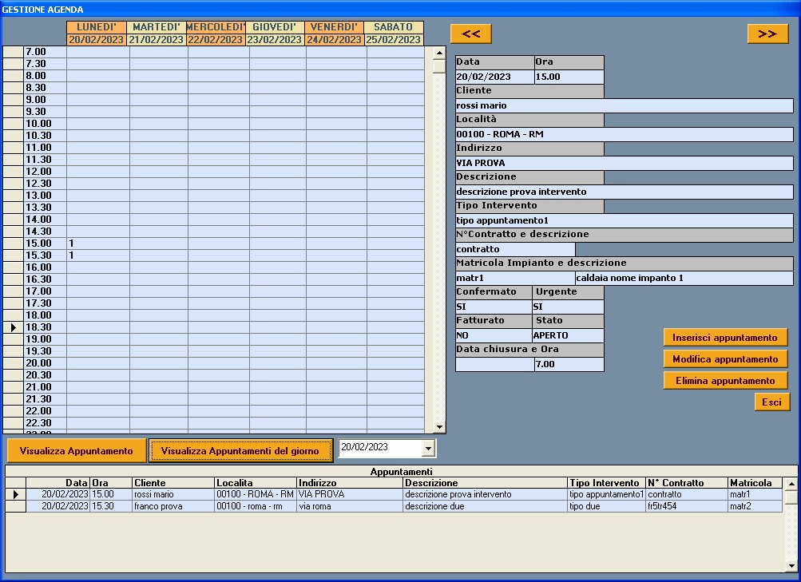Select the LUNEDI' column header
The image size is (801, 582).
pos(96,27)
